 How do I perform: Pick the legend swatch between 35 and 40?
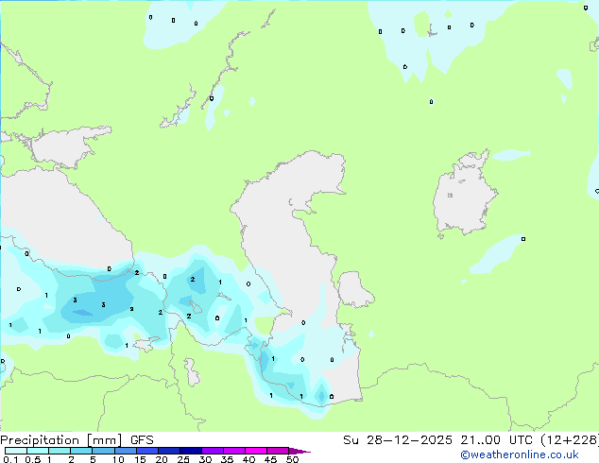pos(234,451)
